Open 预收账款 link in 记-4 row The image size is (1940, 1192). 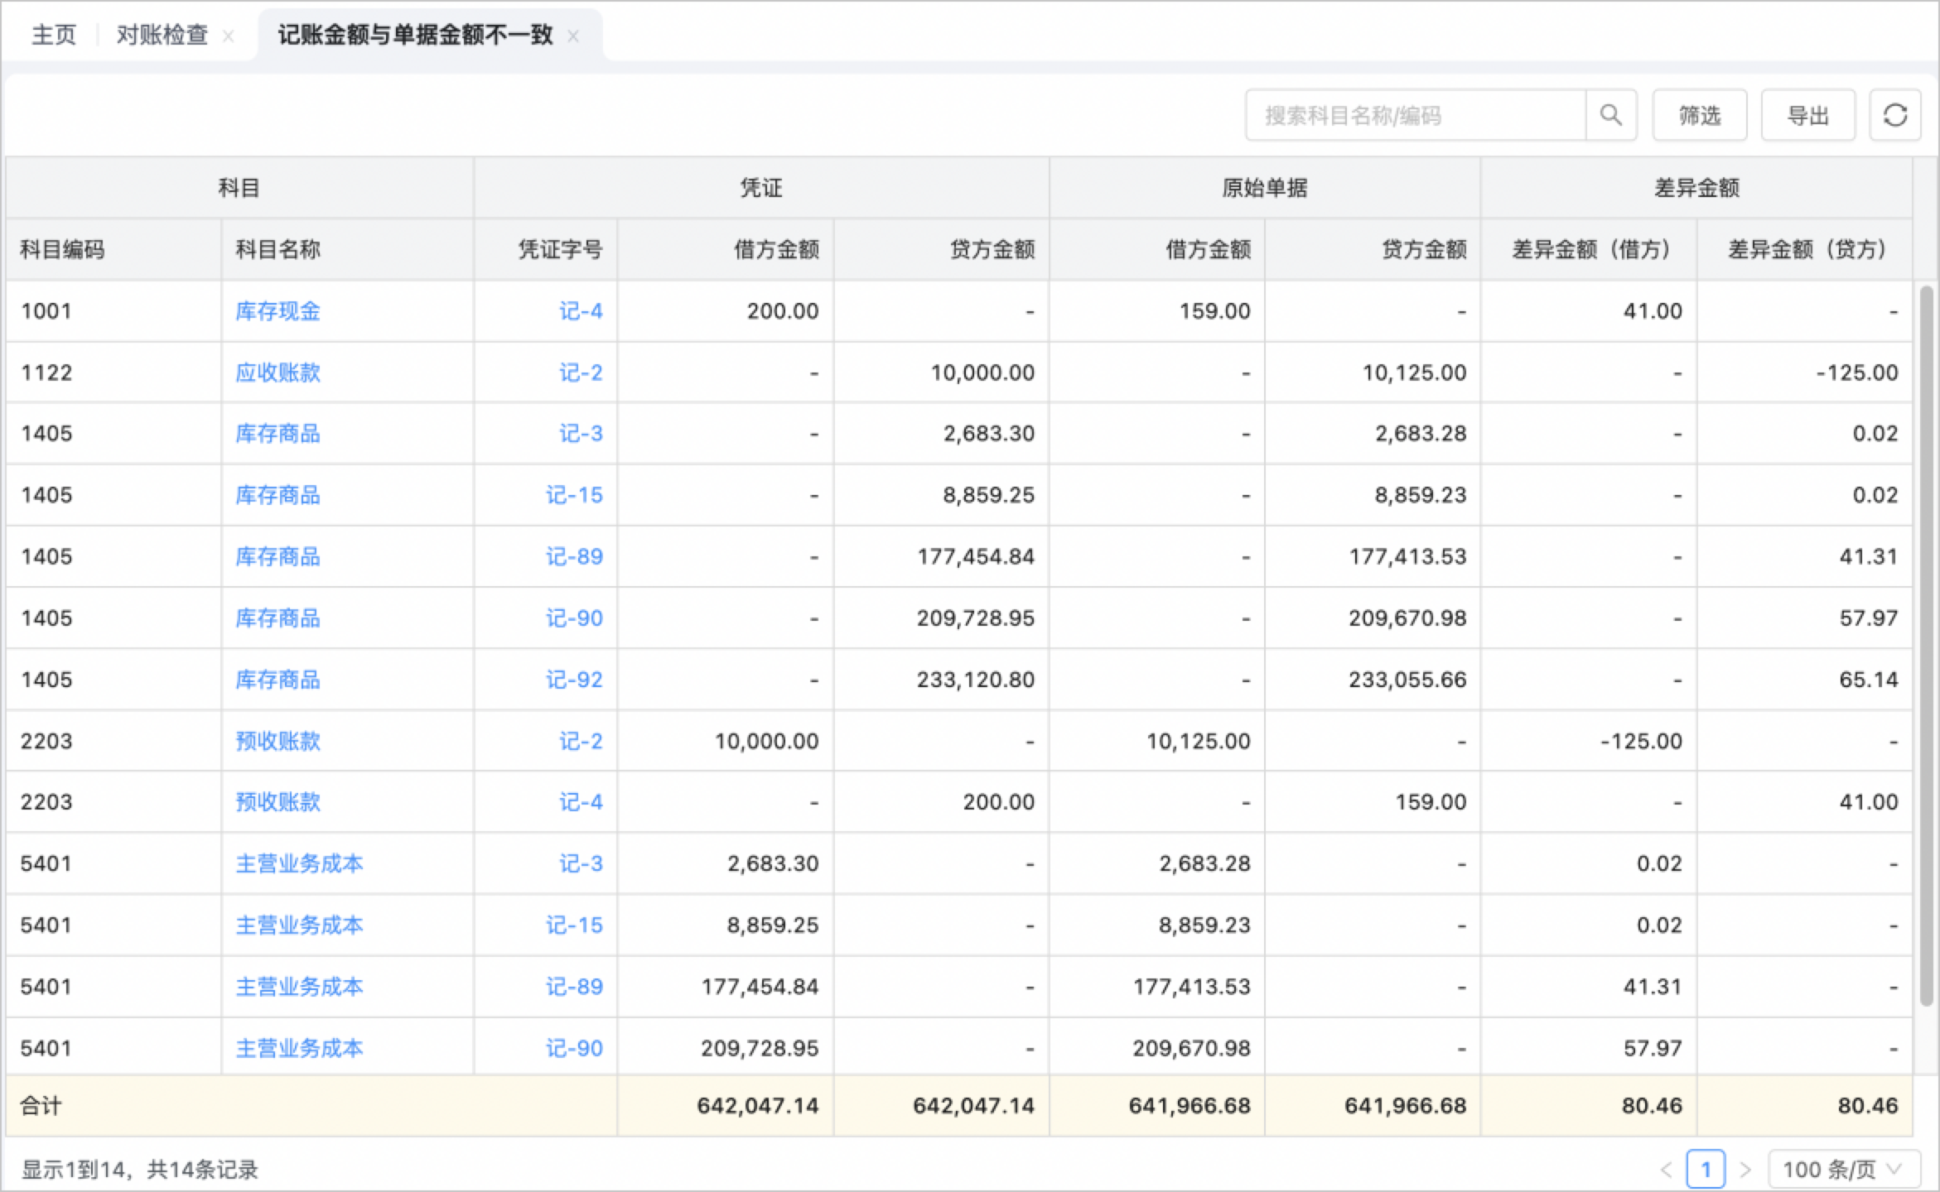click(277, 802)
